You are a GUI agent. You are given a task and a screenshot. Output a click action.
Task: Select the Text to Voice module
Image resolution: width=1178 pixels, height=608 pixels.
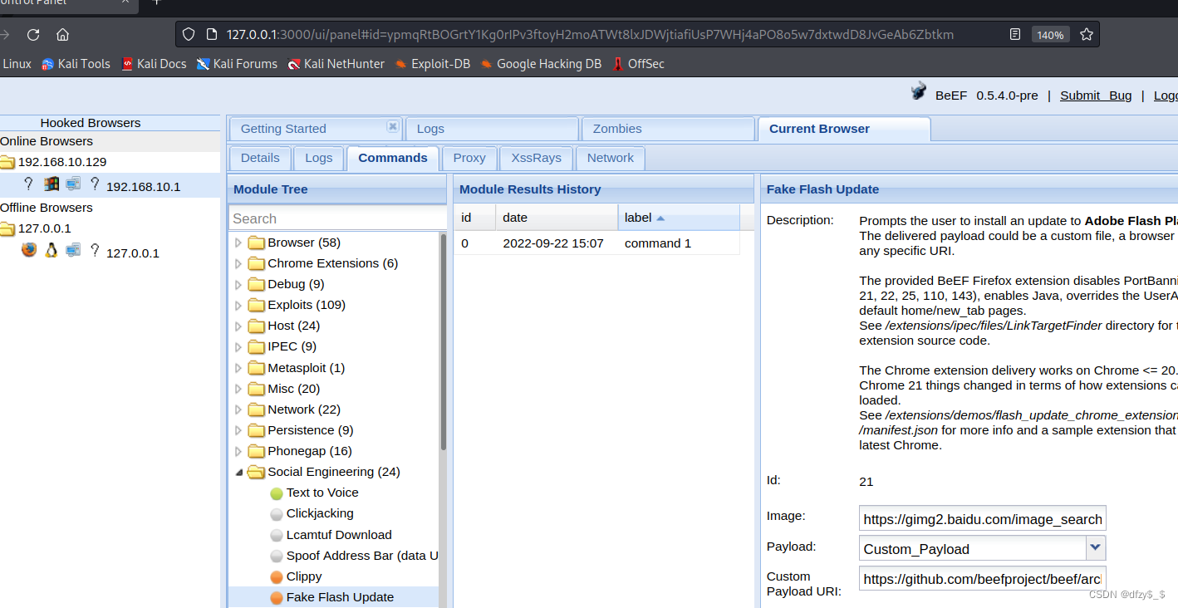tap(322, 493)
